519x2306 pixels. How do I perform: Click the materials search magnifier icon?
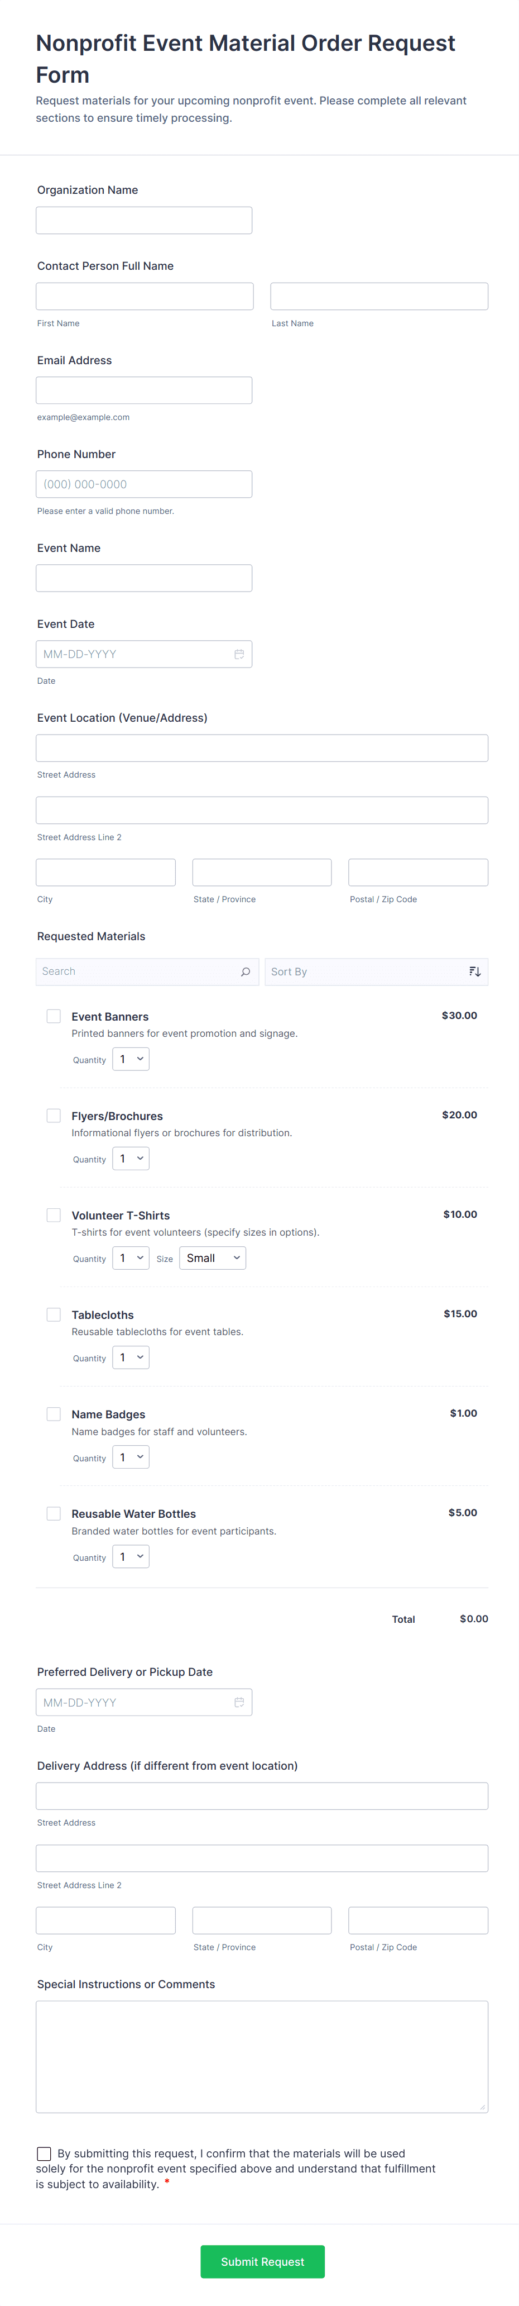[x=245, y=971]
